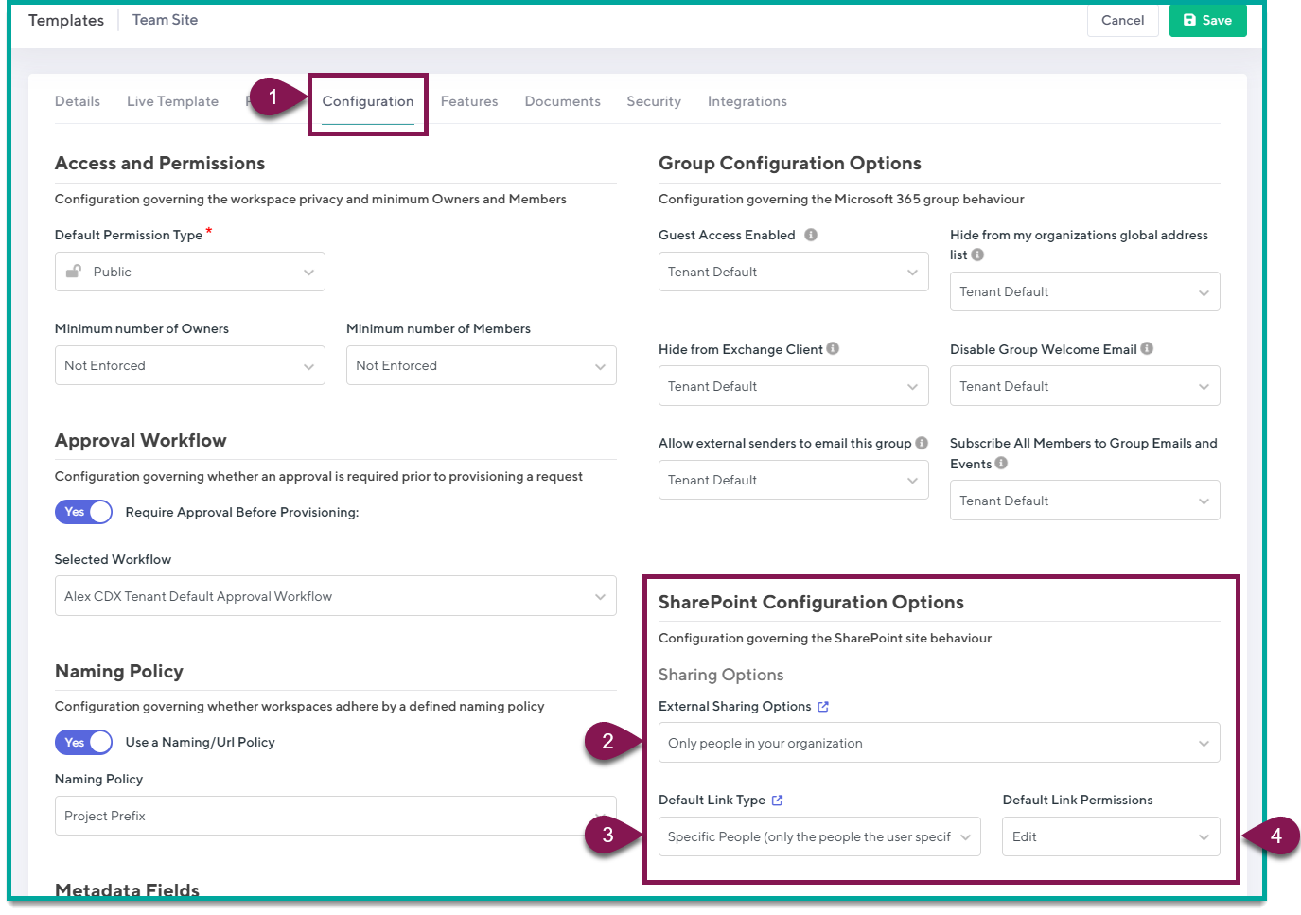This screenshot has height=915, width=1301.
Task: Click the Save disk icon
Action: point(1191,20)
